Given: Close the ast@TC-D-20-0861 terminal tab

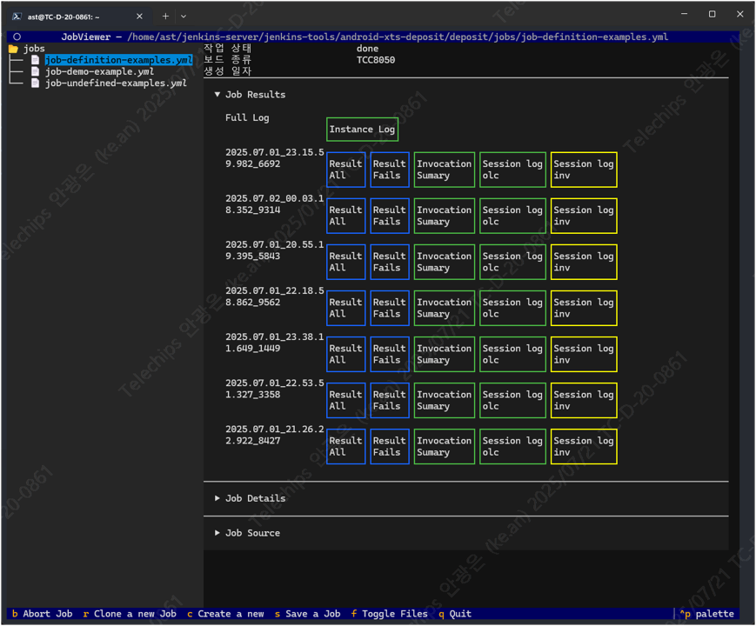Looking at the screenshot, I should [x=139, y=16].
